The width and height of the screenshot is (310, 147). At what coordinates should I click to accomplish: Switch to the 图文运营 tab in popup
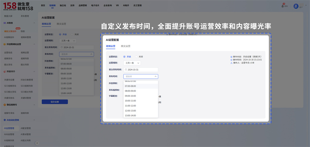126,46
